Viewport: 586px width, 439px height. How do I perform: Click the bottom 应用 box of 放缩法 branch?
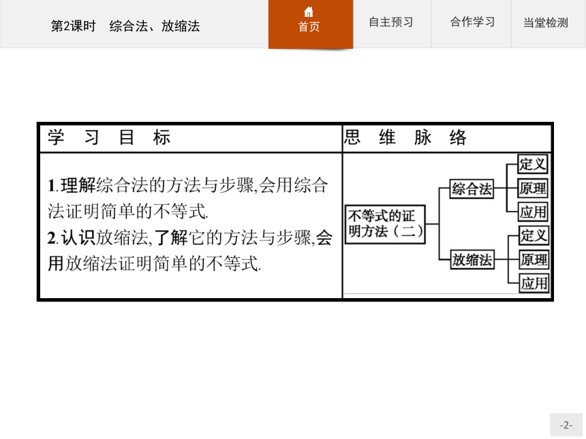[534, 283]
